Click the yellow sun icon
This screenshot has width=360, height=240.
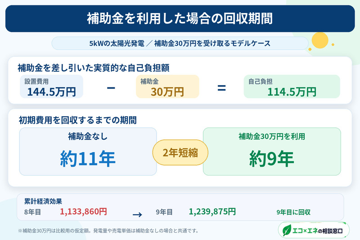tap(320, 41)
